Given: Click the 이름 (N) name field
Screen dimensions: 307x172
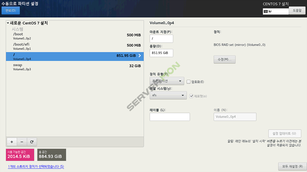Looking at the screenshot, I should pyautogui.click(x=235, y=117).
